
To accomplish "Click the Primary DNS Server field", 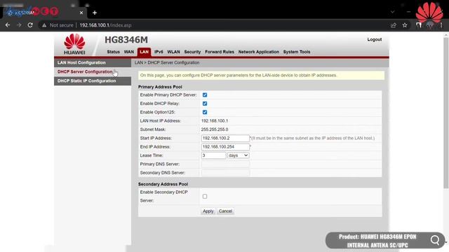I will click(x=225, y=164).
